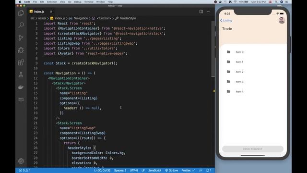
Task: Change end of line sequence via LF
Action: click(x=143, y=170)
